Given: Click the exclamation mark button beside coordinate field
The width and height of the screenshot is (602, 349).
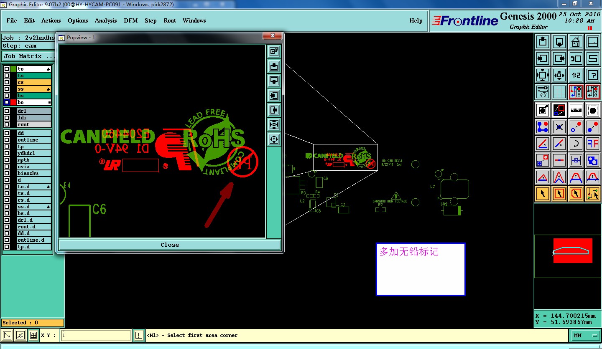Looking at the screenshot, I should [139, 335].
